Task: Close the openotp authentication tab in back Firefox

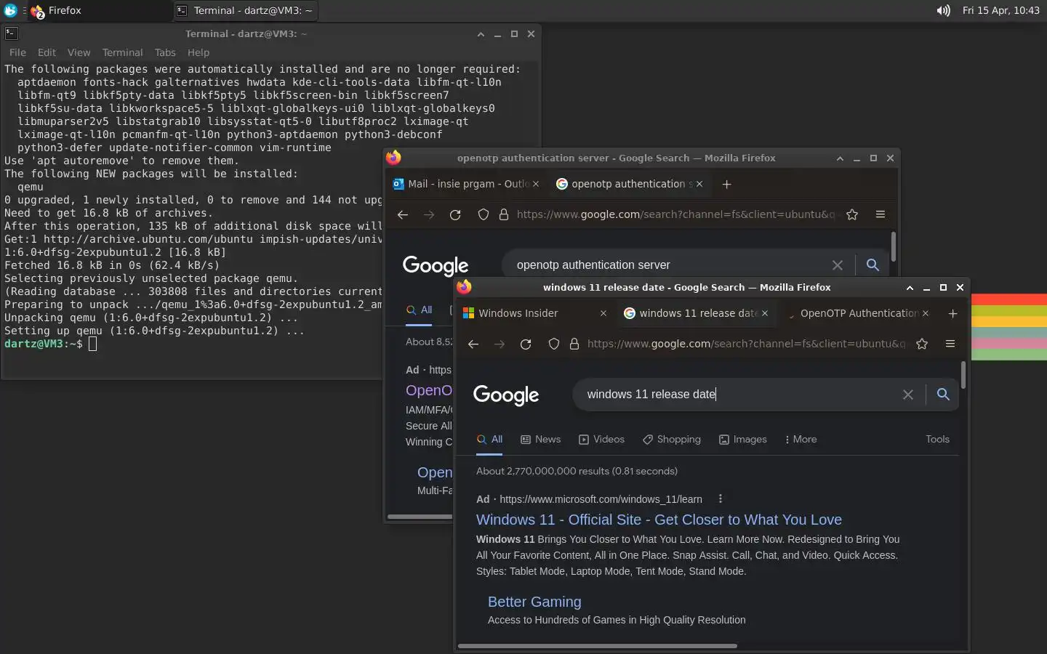Action: [x=699, y=184]
